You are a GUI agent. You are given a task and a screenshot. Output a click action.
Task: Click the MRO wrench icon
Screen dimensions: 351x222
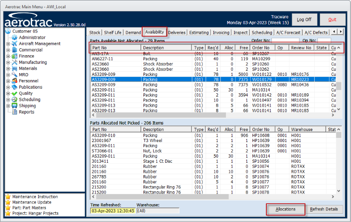[15, 74]
